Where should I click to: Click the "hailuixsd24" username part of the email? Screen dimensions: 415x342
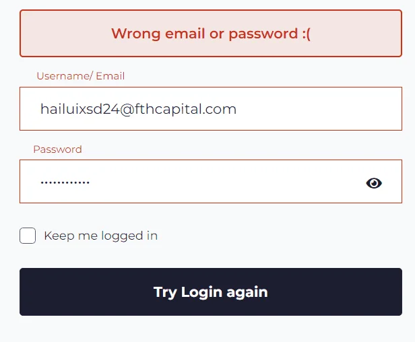coord(80,109)
